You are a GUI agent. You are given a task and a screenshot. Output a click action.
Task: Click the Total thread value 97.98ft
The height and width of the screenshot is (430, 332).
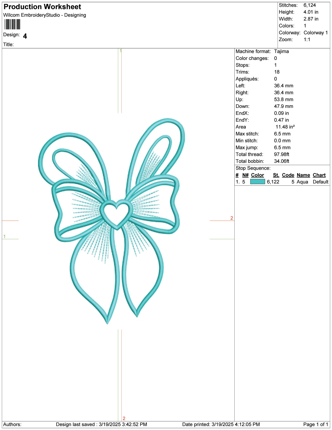coord(281,154)
